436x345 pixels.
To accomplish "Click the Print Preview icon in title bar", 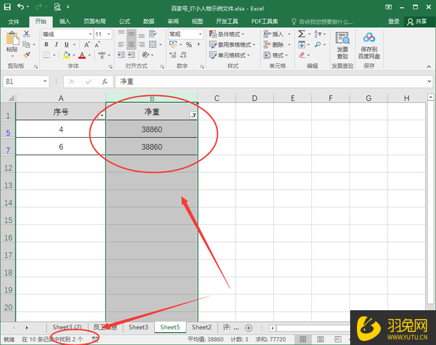I will pyautogui.click(x=57, y=7).
